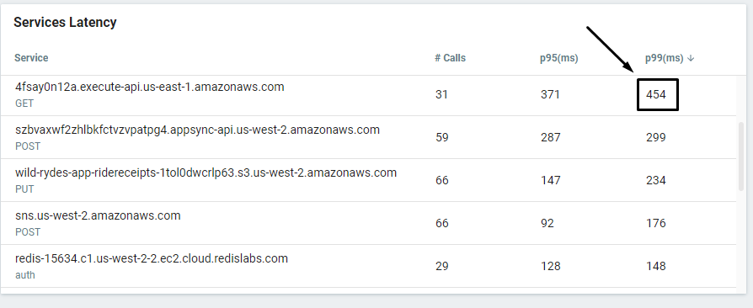The image size is (753, 308).
Task: Click the GET method label under execute-api
Action: point(24,104)
